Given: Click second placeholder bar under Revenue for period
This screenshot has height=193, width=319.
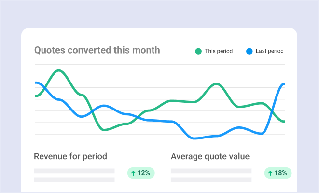Looking at the screenshot, I should (x=74, y=179).
